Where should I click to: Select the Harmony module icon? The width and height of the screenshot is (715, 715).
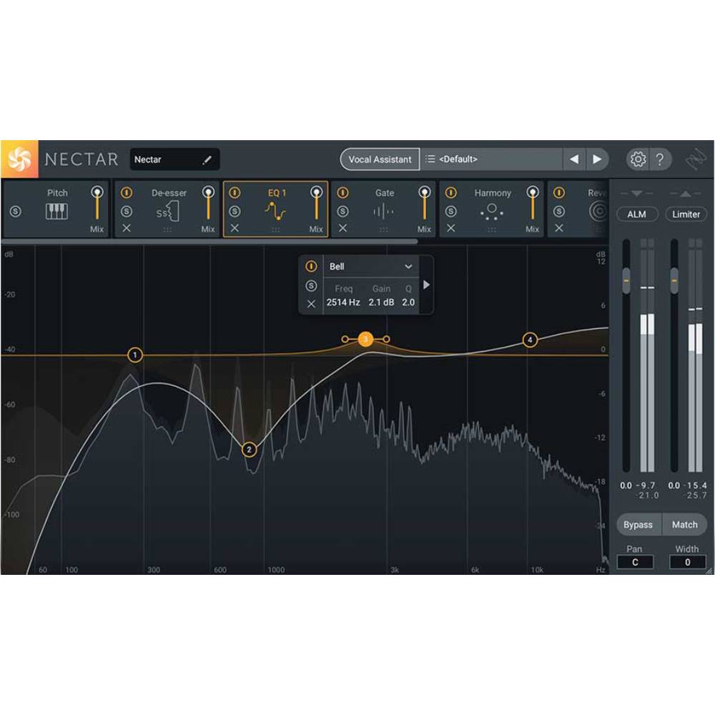click(492, 212)
